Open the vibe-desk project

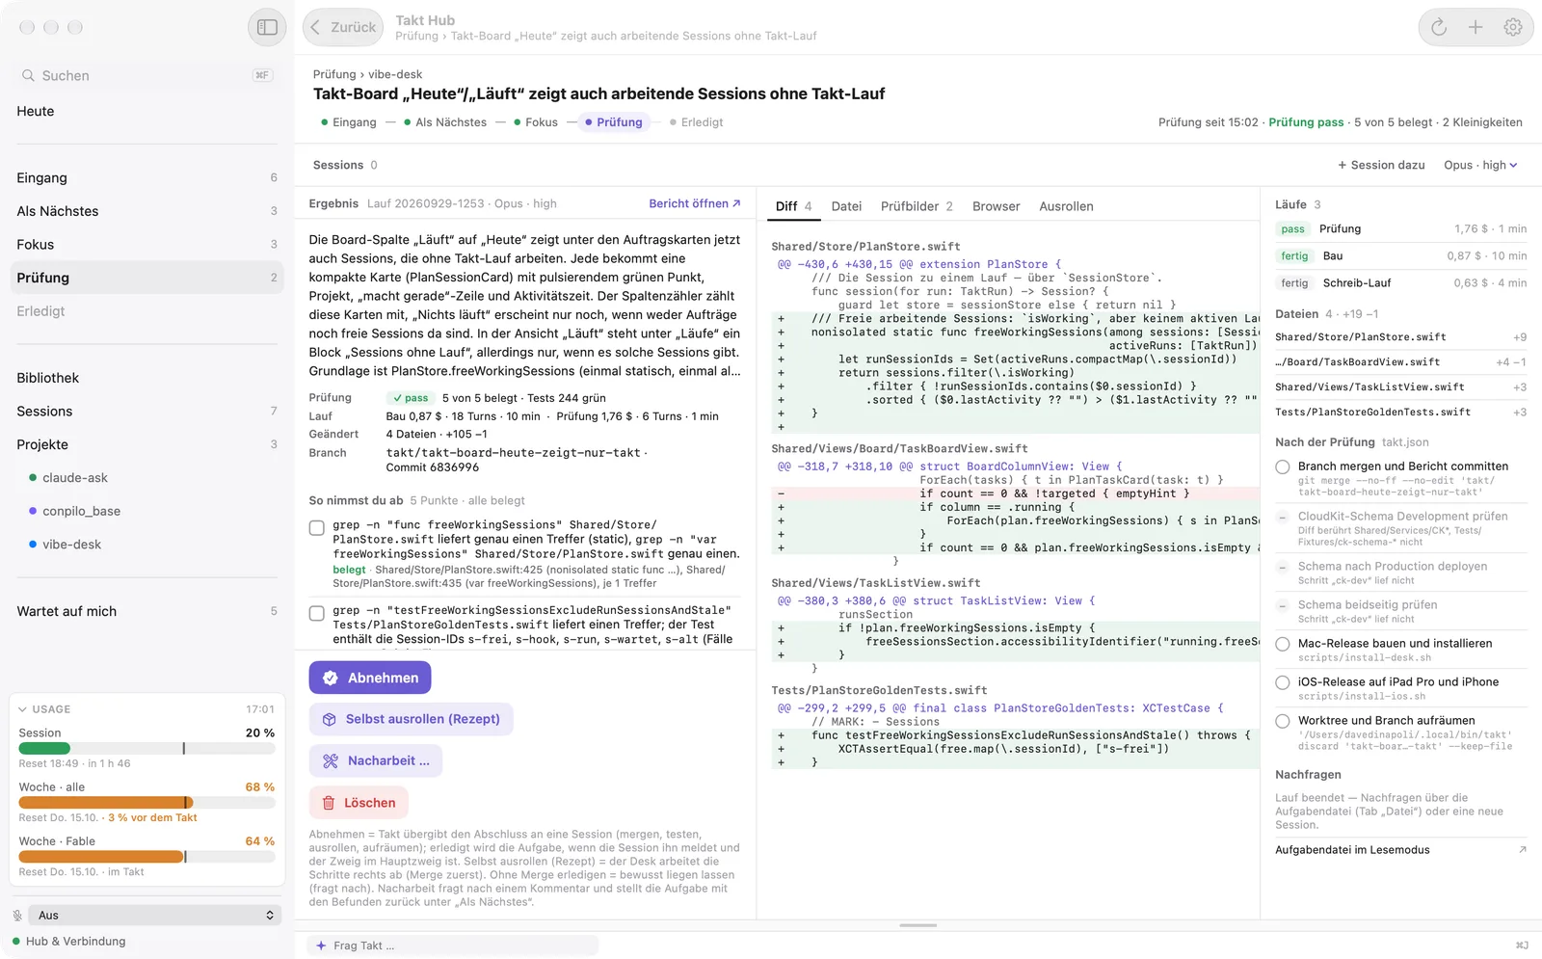(71, 545)
